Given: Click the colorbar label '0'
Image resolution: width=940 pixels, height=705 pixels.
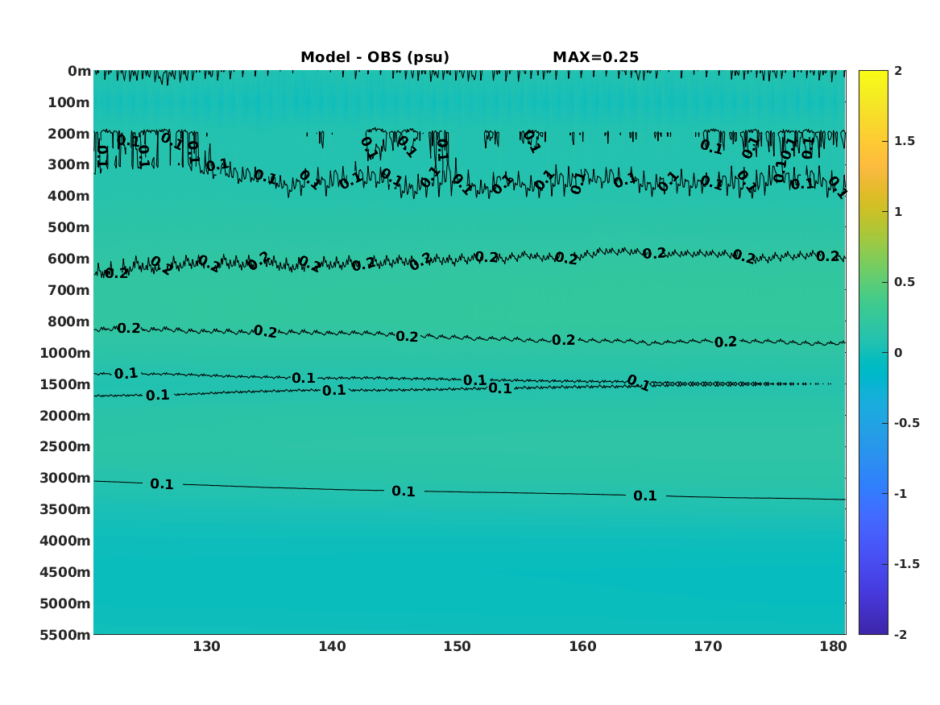Looking at the screenshot, I should pyautogui.click(x=898, y=353).
